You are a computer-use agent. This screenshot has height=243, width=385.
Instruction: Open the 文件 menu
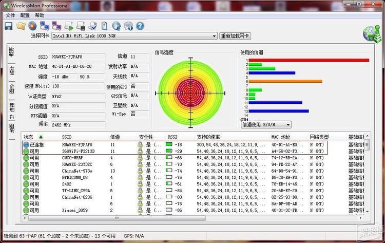pos(10,15)
